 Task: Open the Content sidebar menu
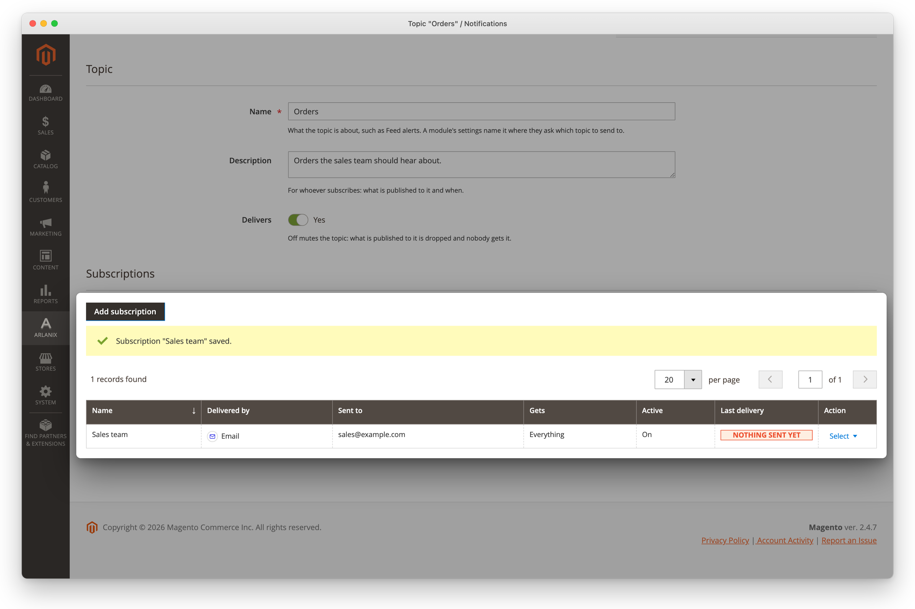click(45, 261)
